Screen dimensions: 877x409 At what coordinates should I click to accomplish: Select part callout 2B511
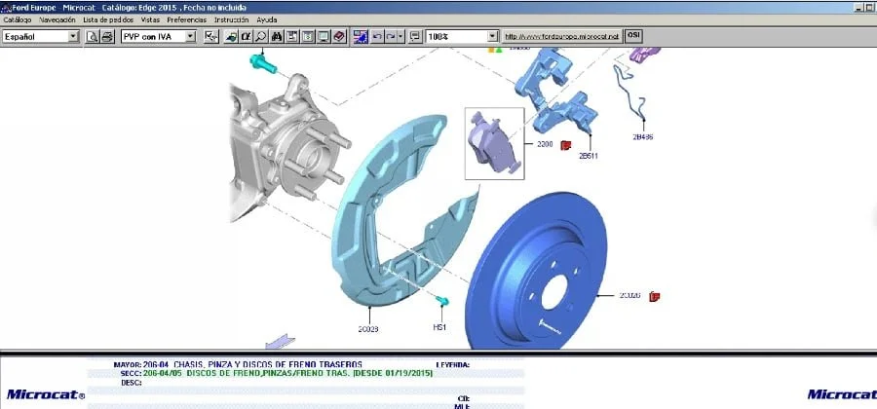[588, 156]
